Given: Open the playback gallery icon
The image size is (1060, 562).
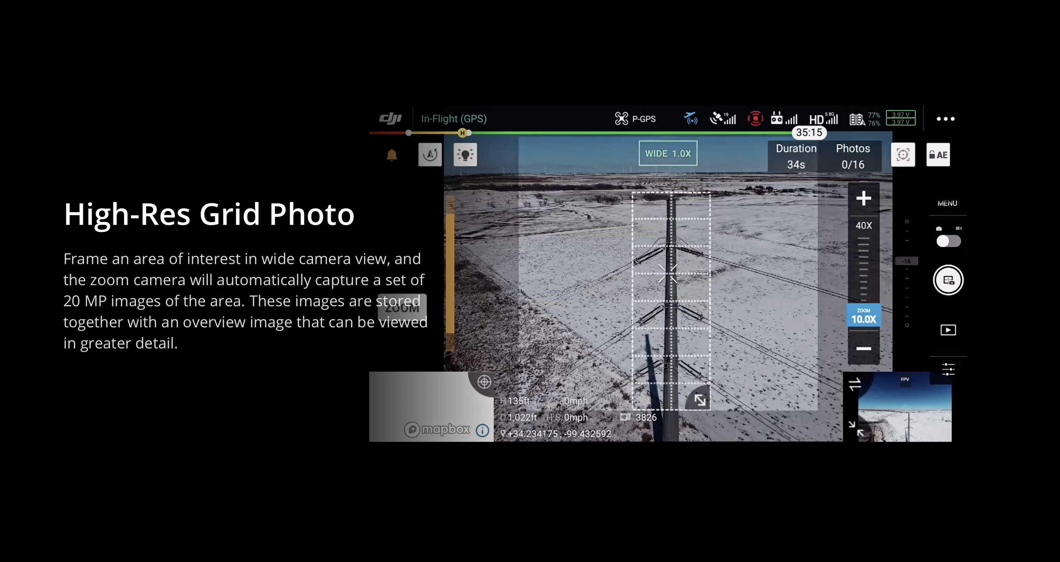Looking at the screenshot, I should (948, 330).
